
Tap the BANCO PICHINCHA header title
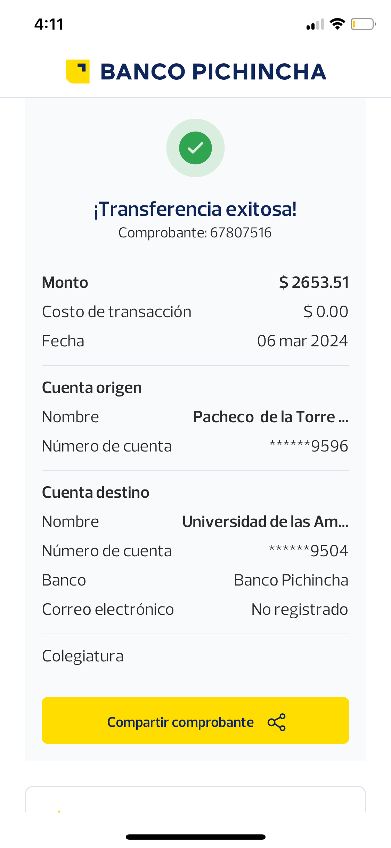click(x=213, y=72)
